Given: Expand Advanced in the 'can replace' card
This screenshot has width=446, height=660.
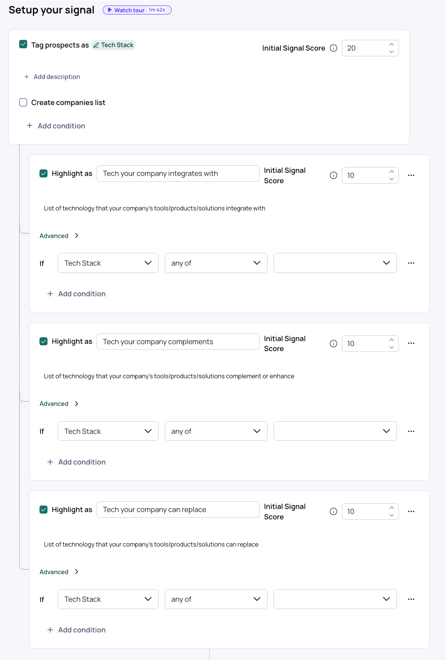Looking at the screenshot, I should [x=59, y=572].
